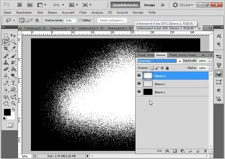Click the Kante verbessern button
225x159 pixels.
pos(112,20)
